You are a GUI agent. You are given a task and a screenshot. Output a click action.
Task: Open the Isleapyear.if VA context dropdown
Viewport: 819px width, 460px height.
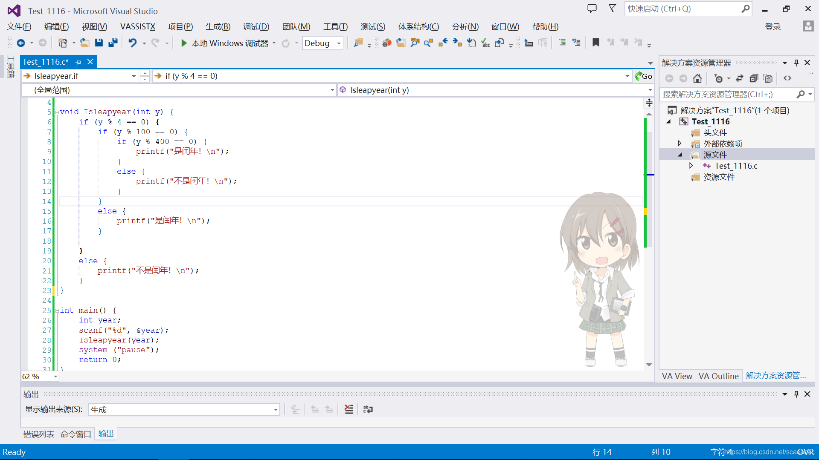134,76
